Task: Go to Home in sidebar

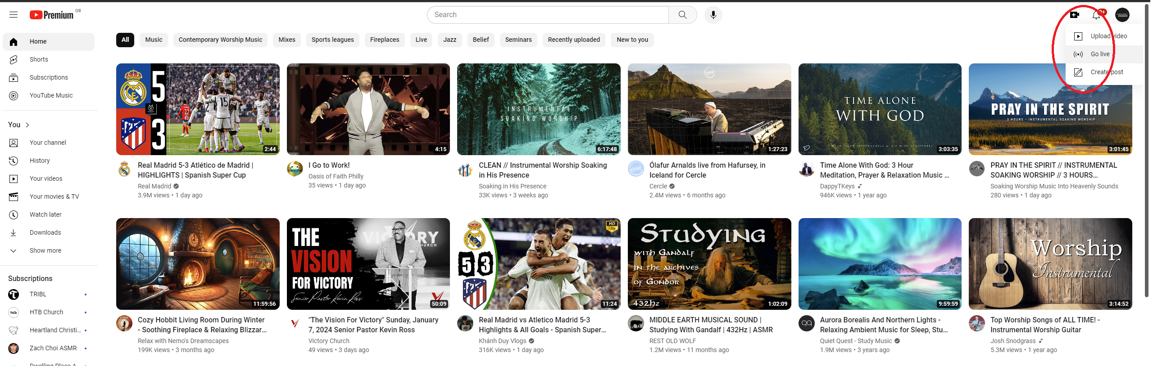Action: 49,41
